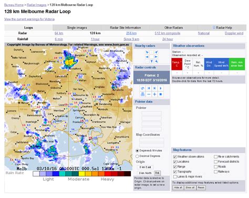
Task: Uncheck Weather observations map feature
Action: (x=175, y=157)
